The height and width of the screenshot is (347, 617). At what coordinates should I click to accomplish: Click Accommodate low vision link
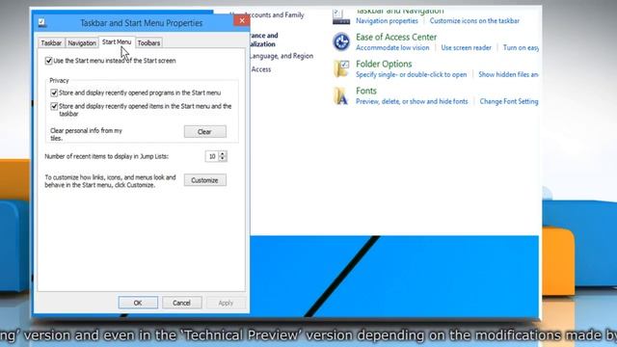pos(392,47)
